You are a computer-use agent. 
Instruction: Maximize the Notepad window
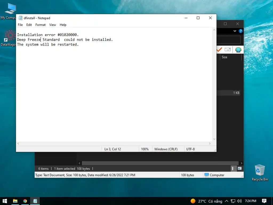198,18
